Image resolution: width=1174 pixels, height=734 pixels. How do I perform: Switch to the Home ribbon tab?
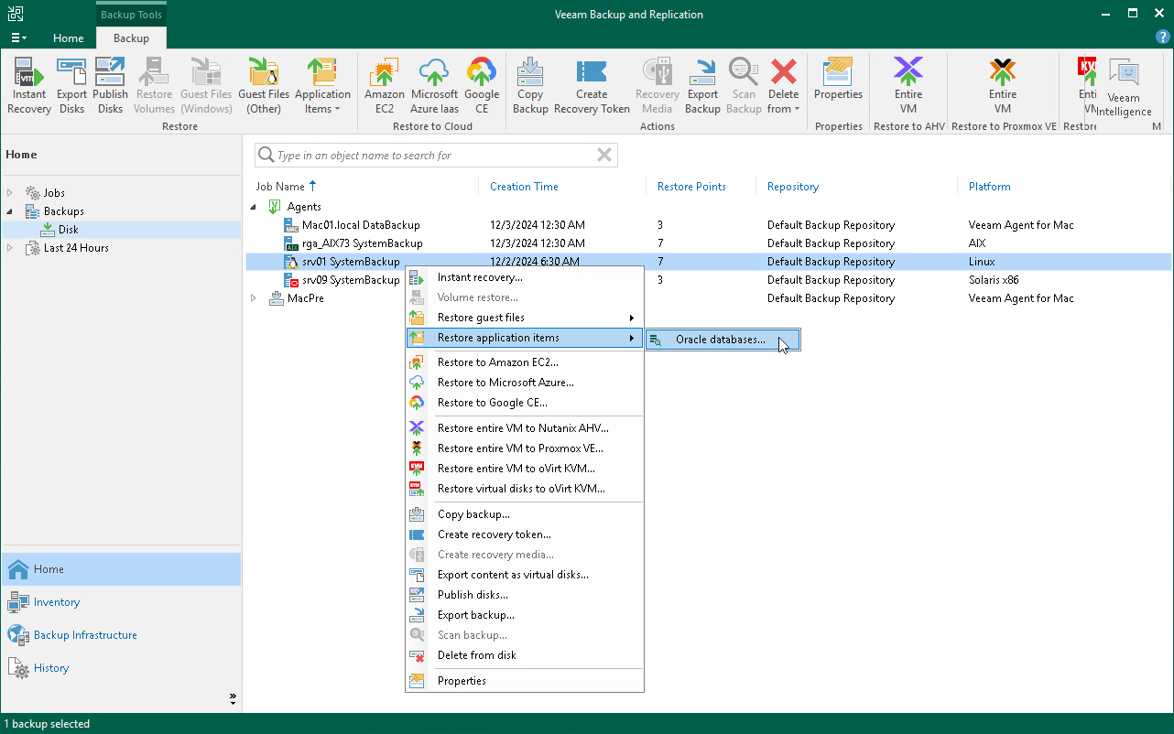point(68,38)
